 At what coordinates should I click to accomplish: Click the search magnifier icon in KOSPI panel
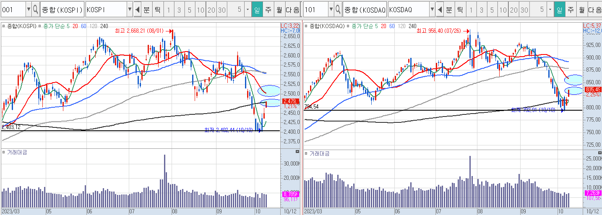(x=36, y=9)
